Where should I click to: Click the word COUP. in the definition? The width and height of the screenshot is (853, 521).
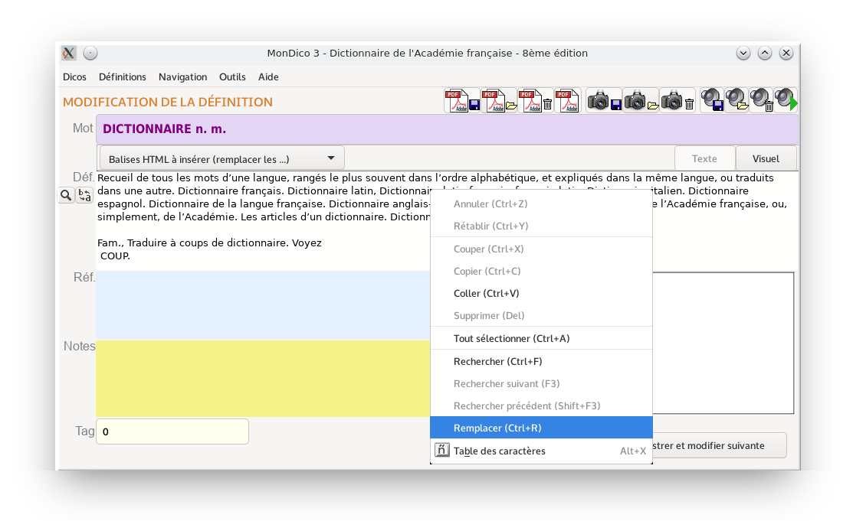[x=115, y=256]
